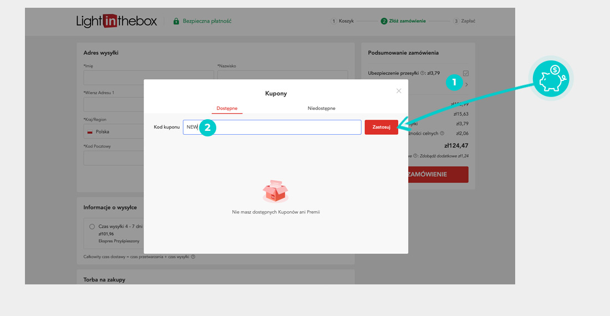Switch to the Niedostępne tab
Image resolution: width=610 pixels, height=316 pixels.
(322, 108)
